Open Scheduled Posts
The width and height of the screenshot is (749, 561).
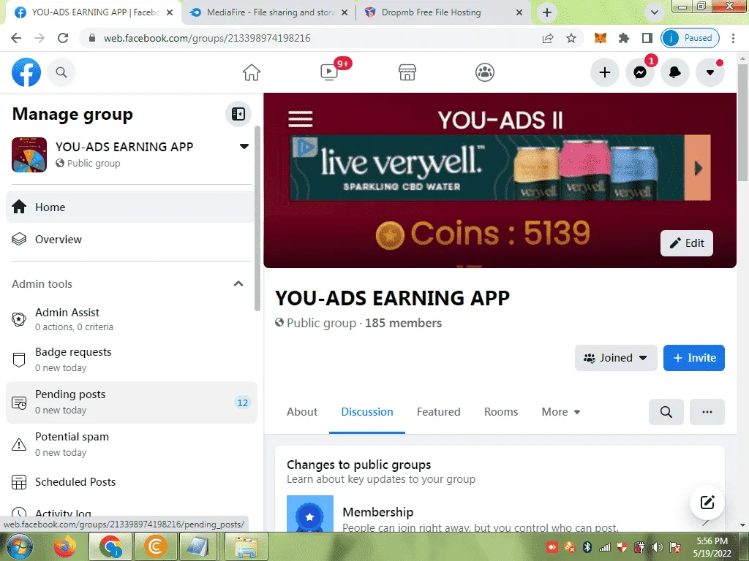pyautogui.click(x=130, y=482)
